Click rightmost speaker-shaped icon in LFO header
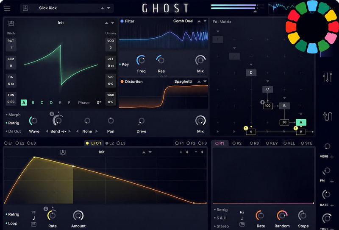The image size is (339, 230). pyautogui.click(x=202, y=152)
